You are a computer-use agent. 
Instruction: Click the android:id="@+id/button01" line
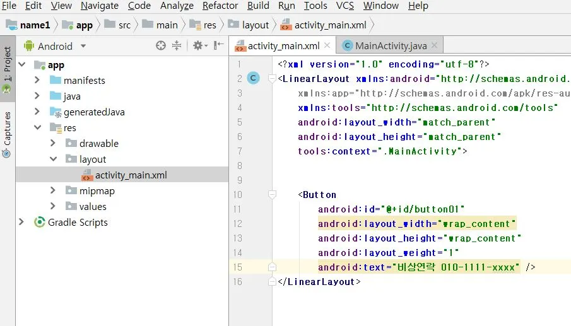point(391,209)
